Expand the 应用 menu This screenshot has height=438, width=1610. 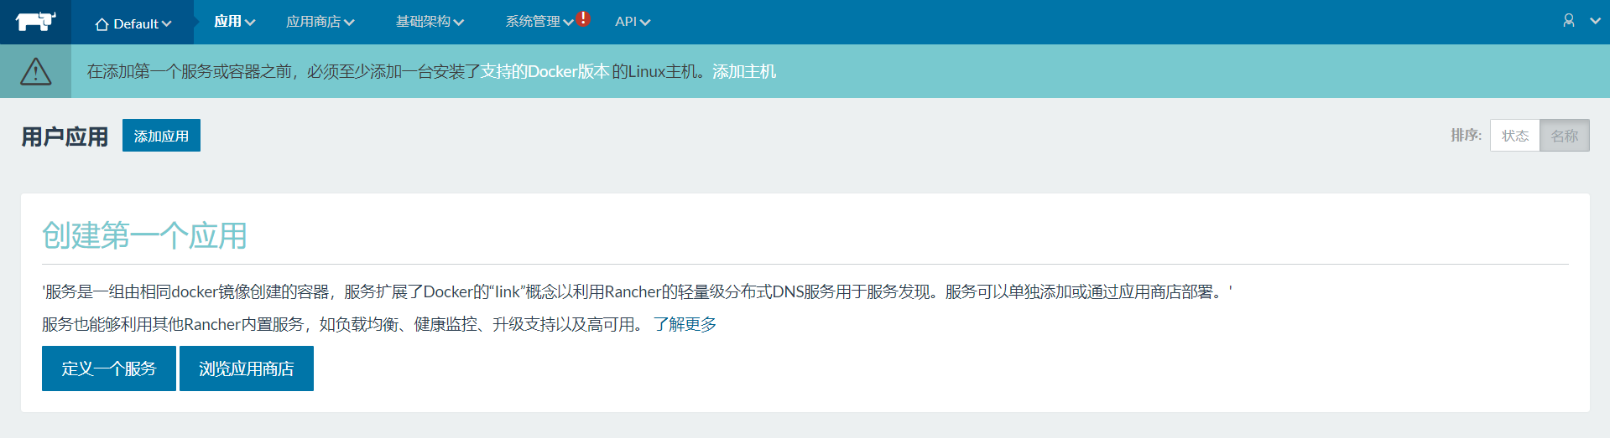tap(234, 22)
